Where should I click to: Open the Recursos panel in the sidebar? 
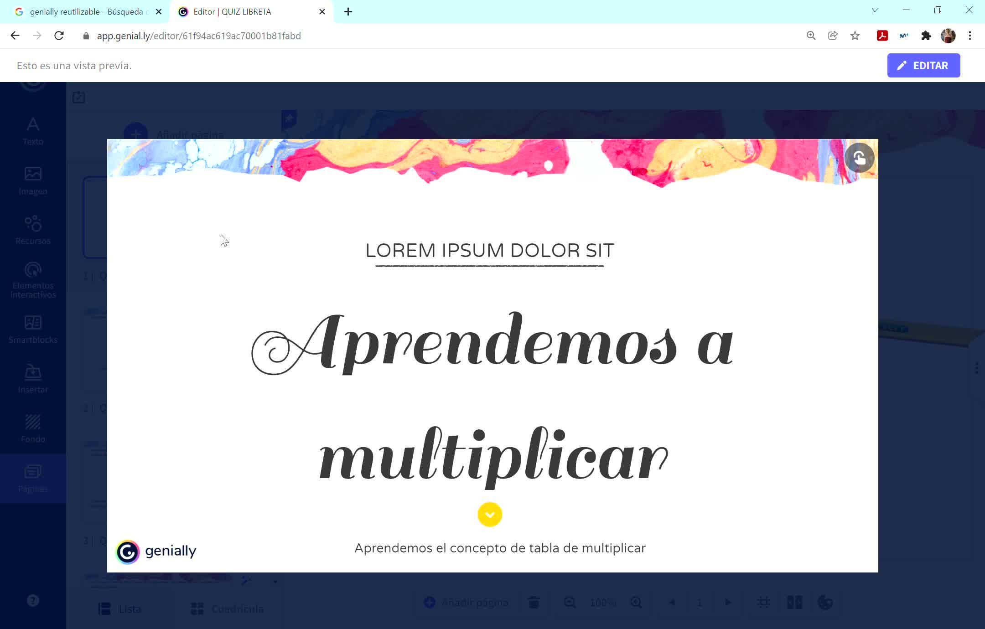[33, 230]
